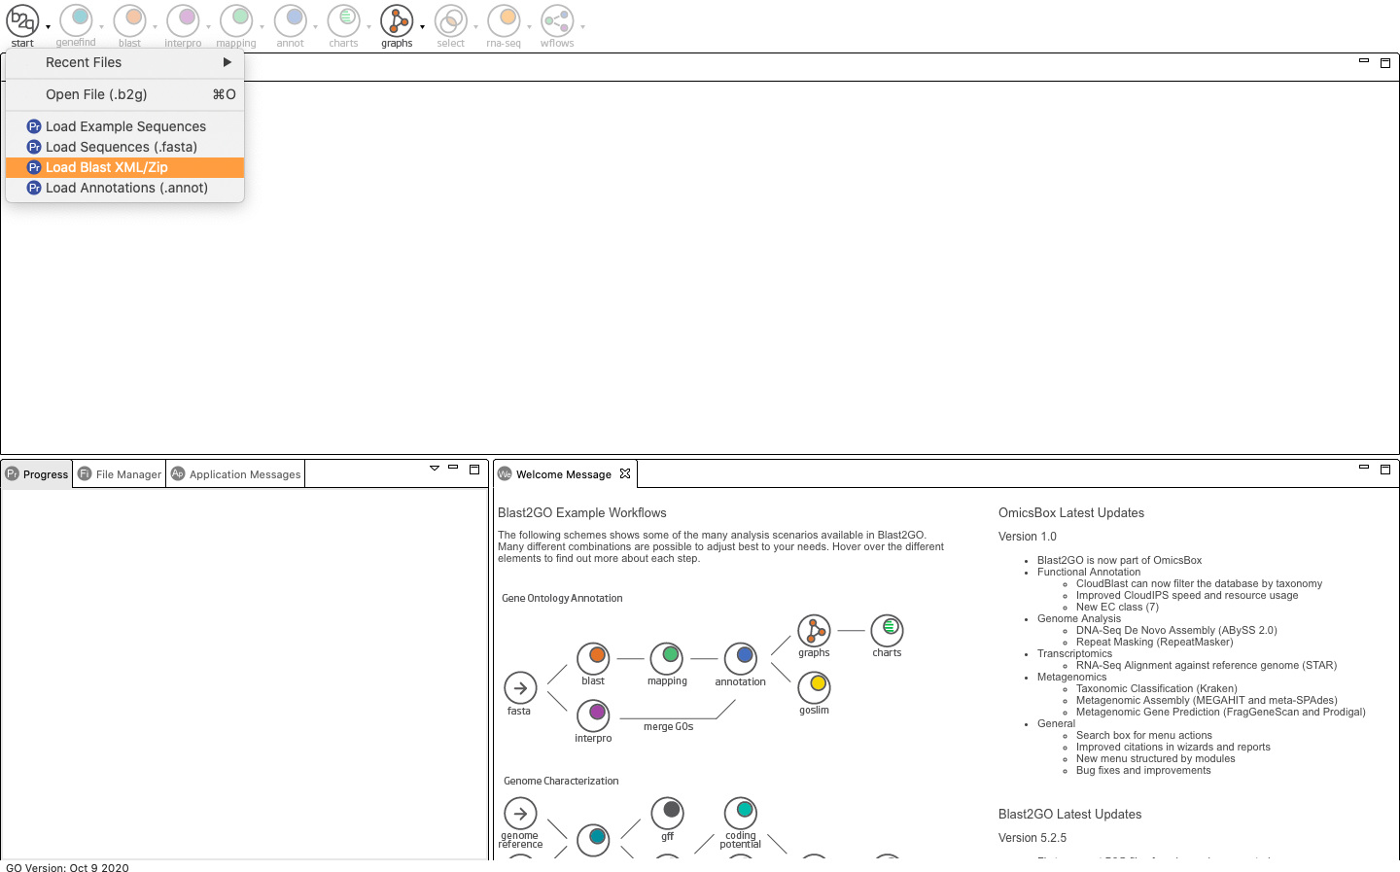Expand the blast dropdown arrow
Image resolution: width=1400 pixels, height=872 pixels.
click(155, 27)
